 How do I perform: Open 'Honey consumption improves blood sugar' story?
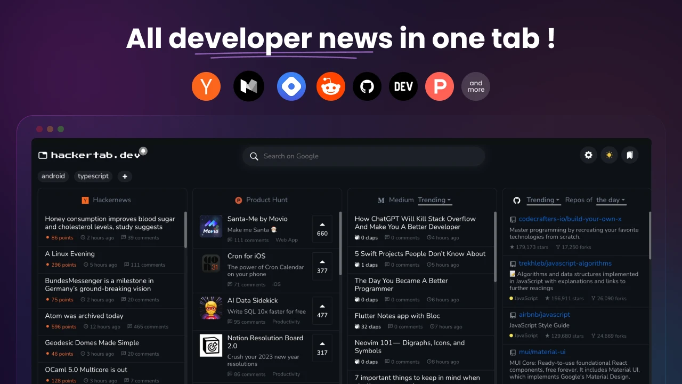(x=110, y=223)
